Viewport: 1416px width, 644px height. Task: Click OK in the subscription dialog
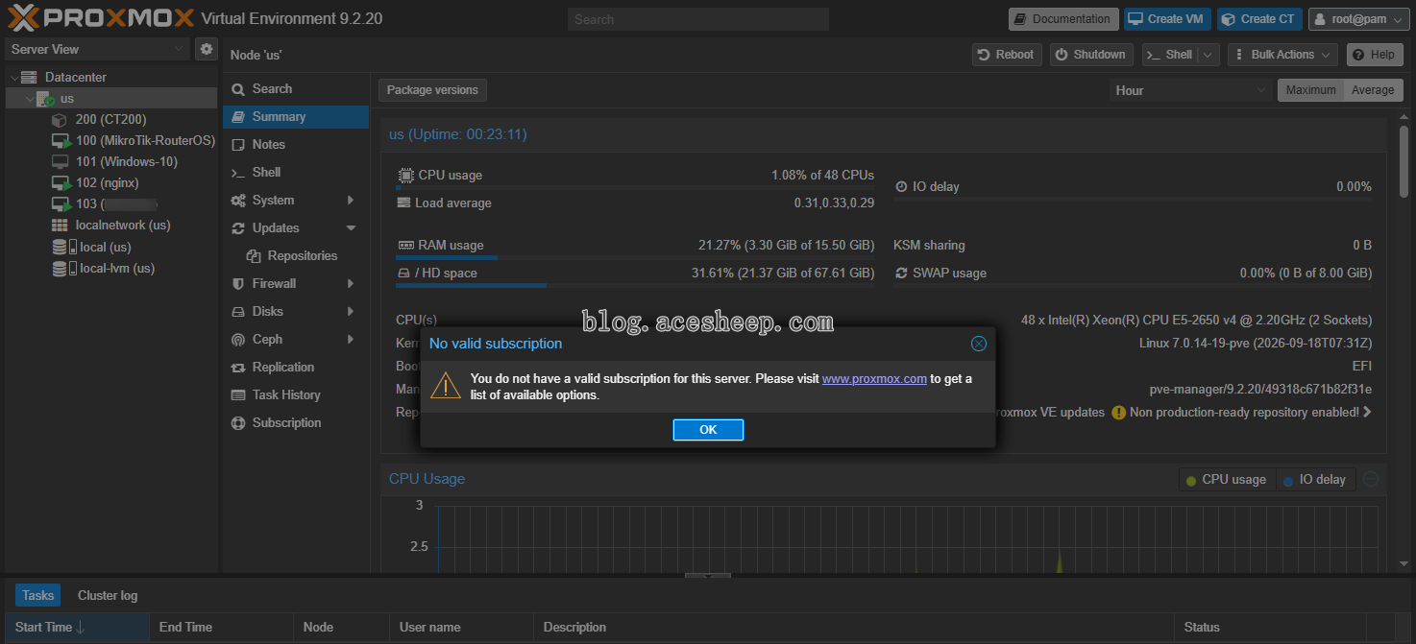(708, 430)
